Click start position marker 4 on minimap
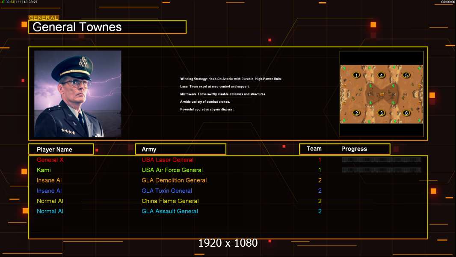The width and height of the screenshot is (456, 257). point(381,75)
